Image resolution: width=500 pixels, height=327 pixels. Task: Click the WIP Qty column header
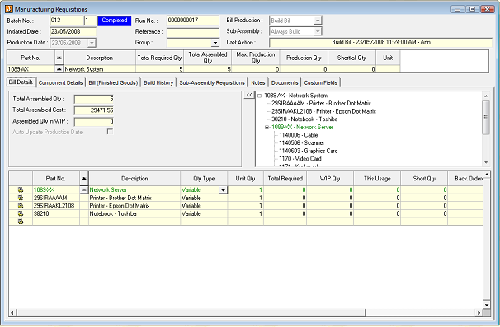coord(330,178)
